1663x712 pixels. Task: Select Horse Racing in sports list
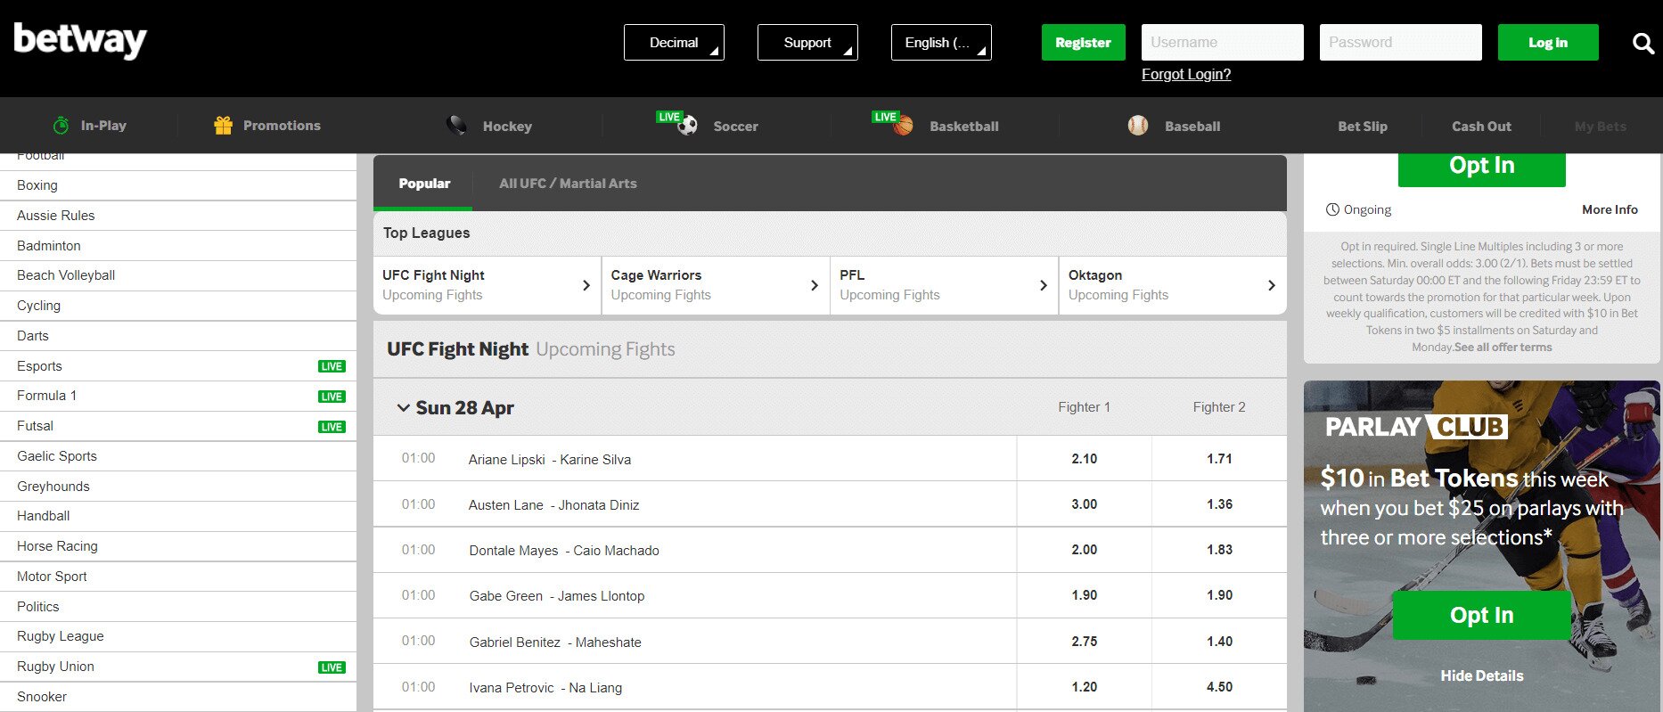click(178, 546)
